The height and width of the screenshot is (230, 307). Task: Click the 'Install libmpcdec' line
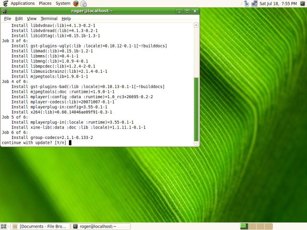tap(53, 66)
